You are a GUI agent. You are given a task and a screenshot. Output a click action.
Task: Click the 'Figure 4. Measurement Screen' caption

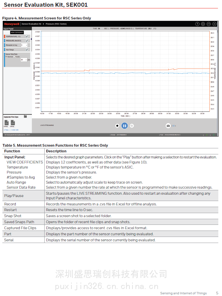(x=47, y=18)
